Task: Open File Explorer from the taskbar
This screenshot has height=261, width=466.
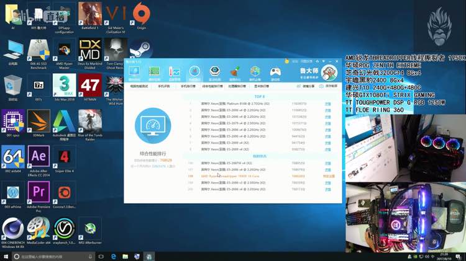Action: point(126,257)
